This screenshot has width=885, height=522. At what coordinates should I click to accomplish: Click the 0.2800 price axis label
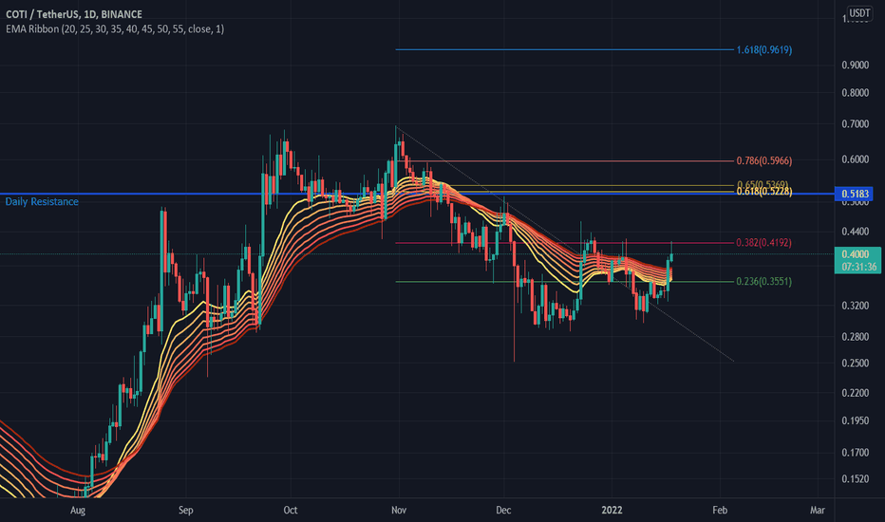[855, 337]
